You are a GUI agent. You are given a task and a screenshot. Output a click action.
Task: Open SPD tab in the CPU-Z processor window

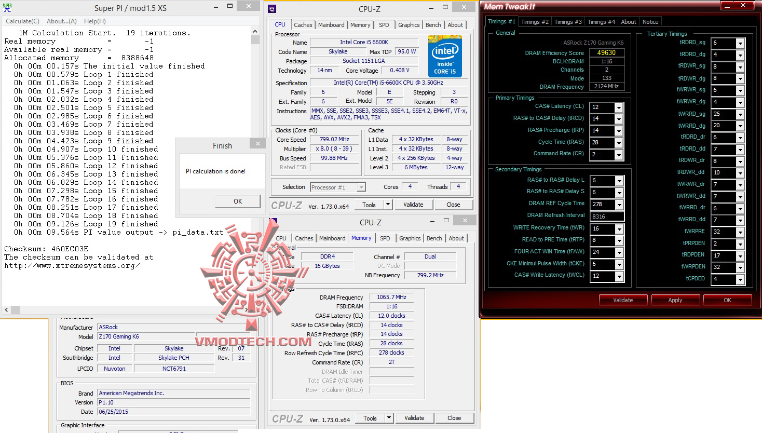(x=384, y=25)
